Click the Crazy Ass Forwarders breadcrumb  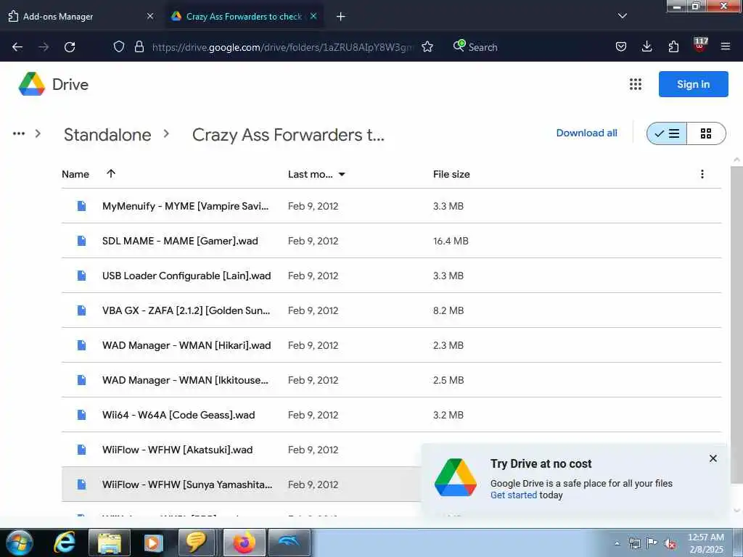coord(288,135)
